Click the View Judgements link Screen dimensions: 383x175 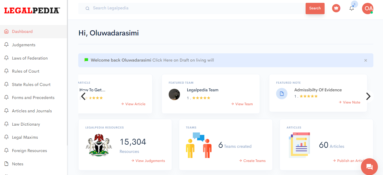click(x=148, y=161)
